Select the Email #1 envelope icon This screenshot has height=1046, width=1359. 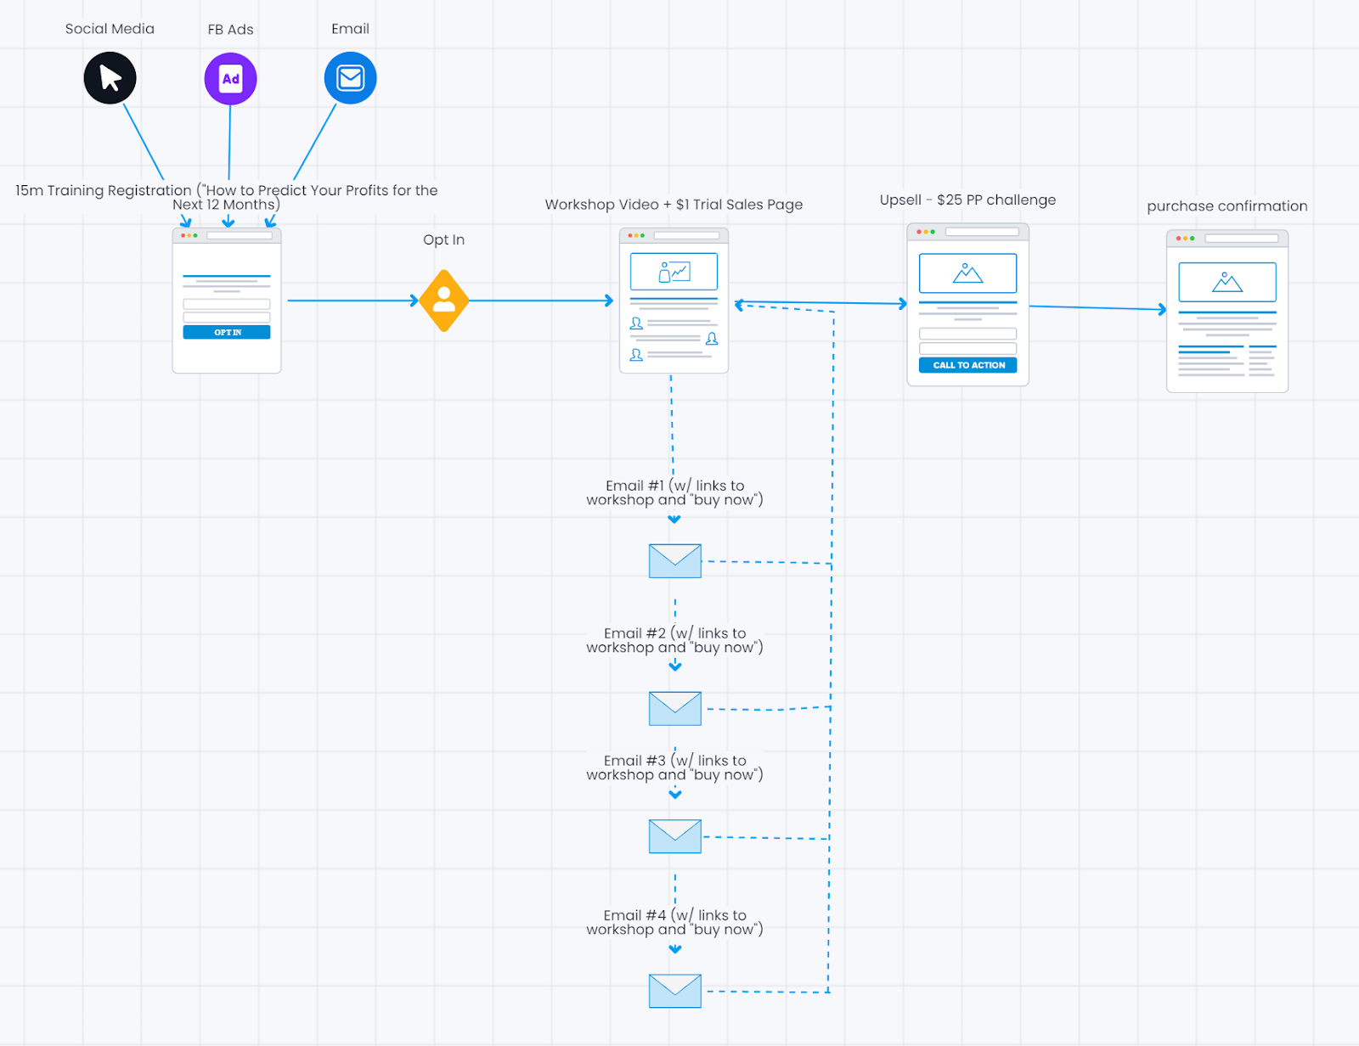(x=675, y=561)
